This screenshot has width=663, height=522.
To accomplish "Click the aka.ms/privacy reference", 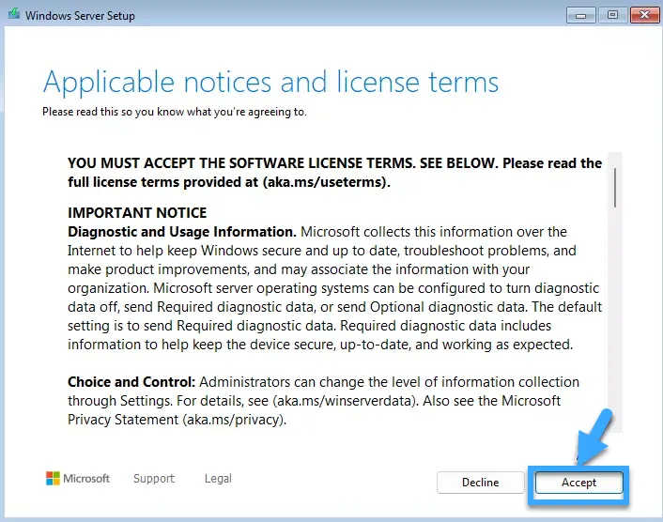I will [x=235, y=420].
